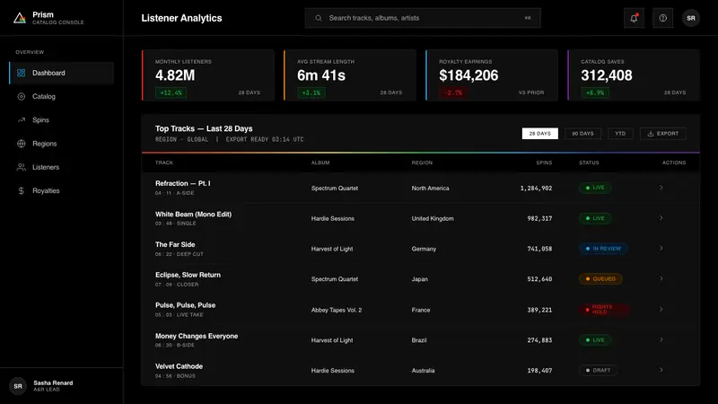The width and height of the screenshot is (718, 404).
Task: Expand The Far Side row chevron
Action: click(661, 248)
